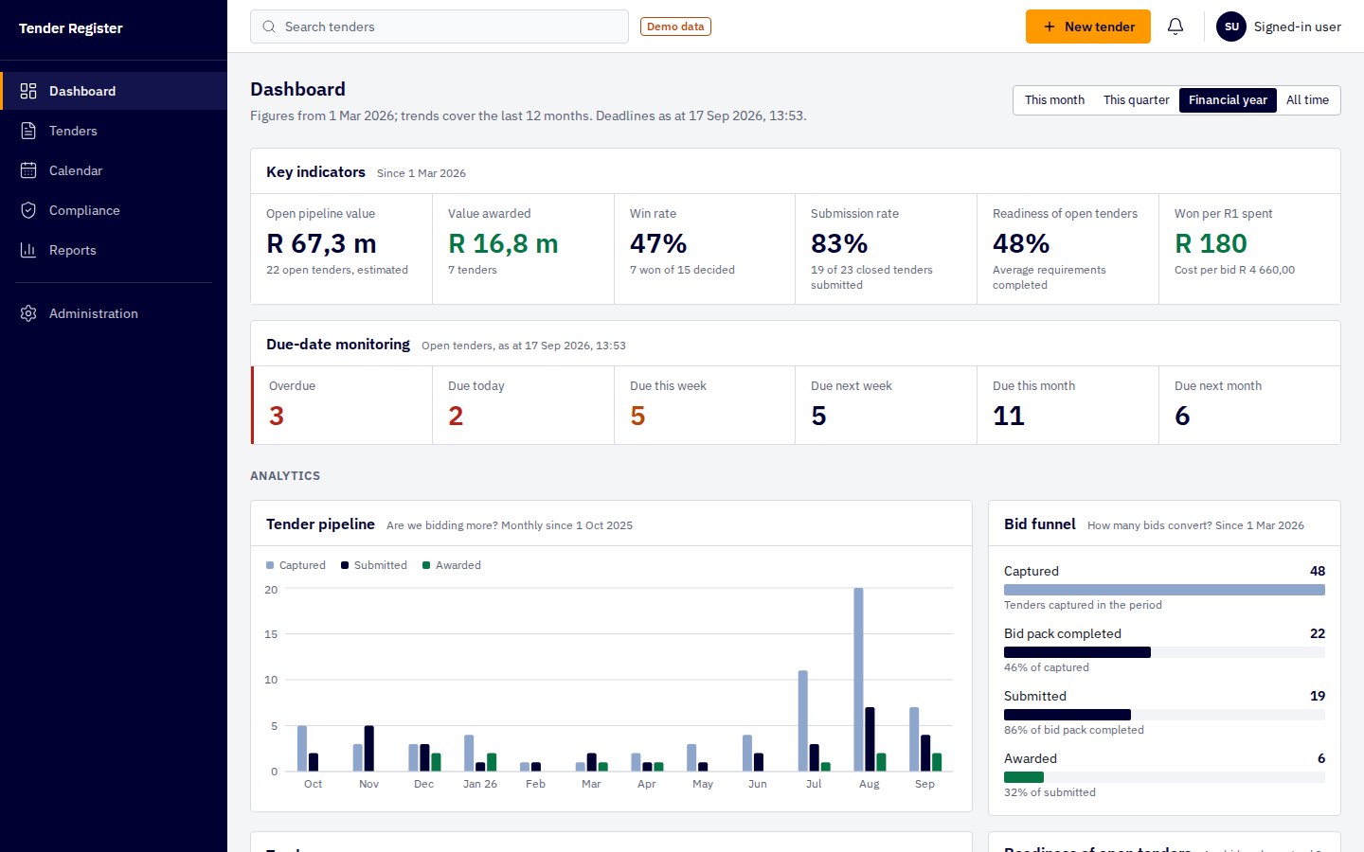The height and width of the screenshot is (852, 1364).
Task: Go to Tenders in sidebar
Action: 114,131
